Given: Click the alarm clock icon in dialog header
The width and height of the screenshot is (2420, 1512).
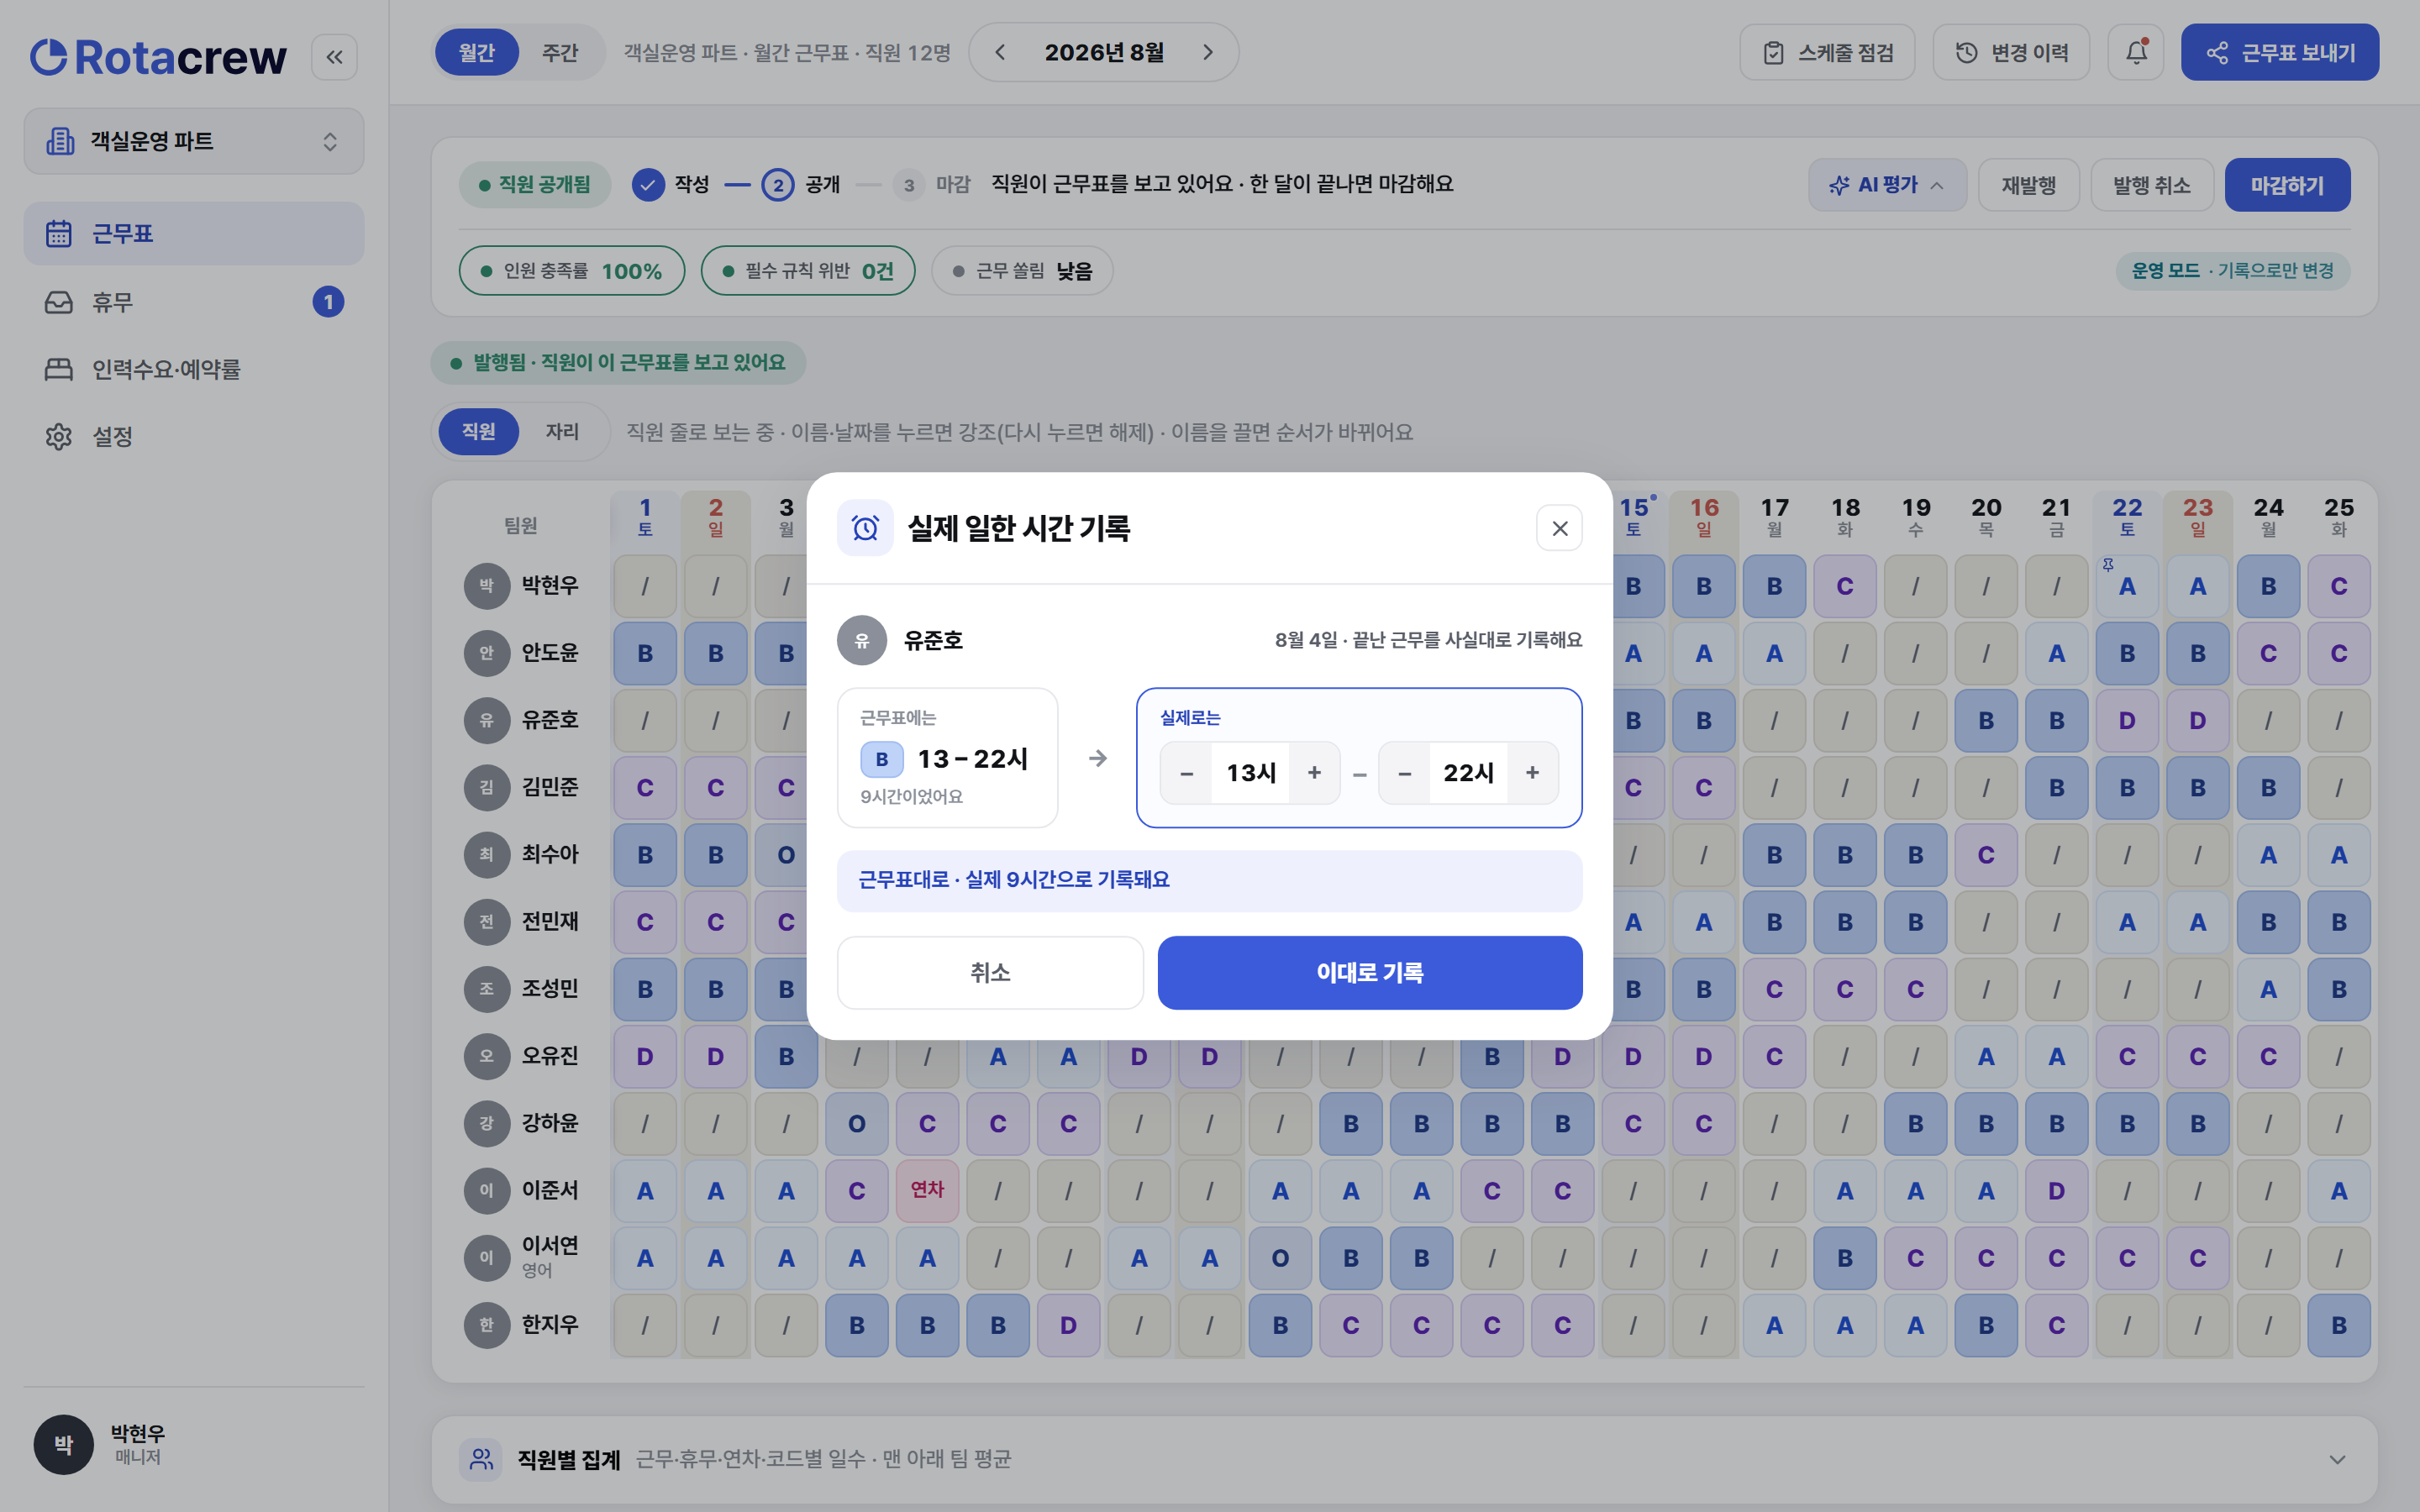Looking at the screenshot, I should (865, 528).
